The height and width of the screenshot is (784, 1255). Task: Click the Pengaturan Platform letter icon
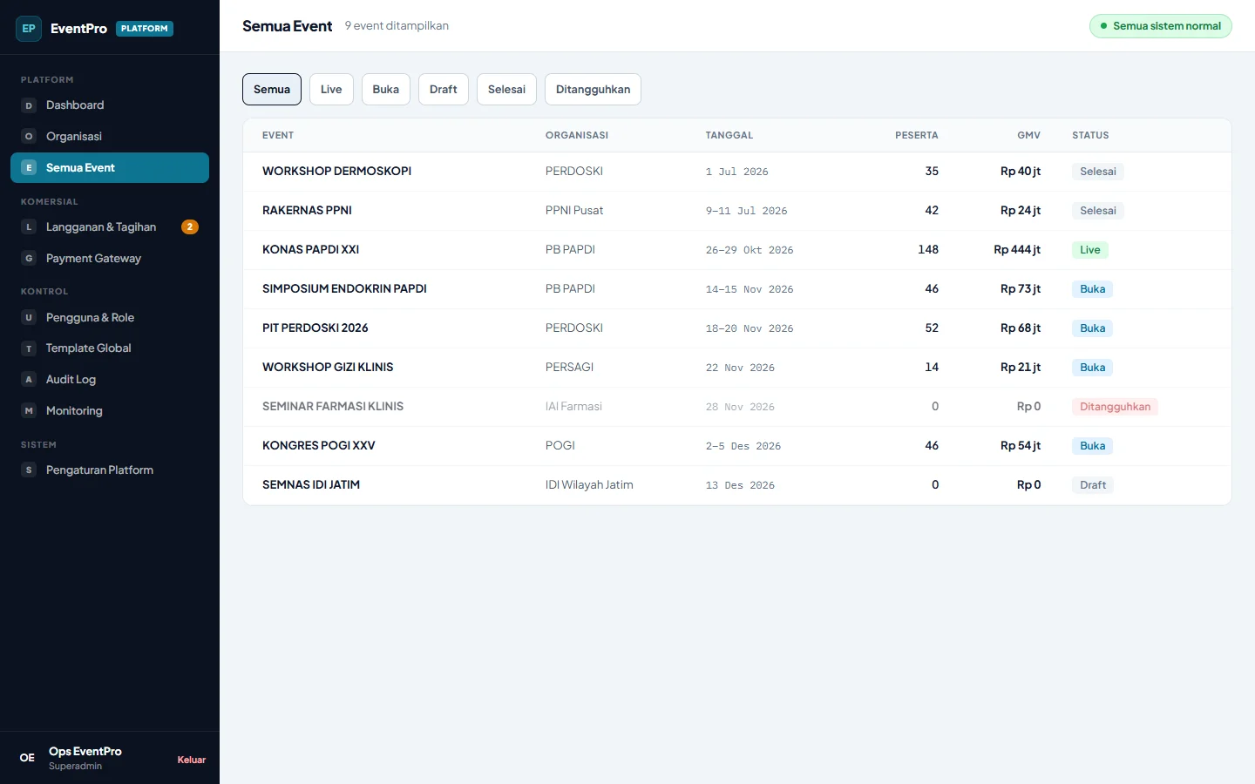tap(29, 470)
